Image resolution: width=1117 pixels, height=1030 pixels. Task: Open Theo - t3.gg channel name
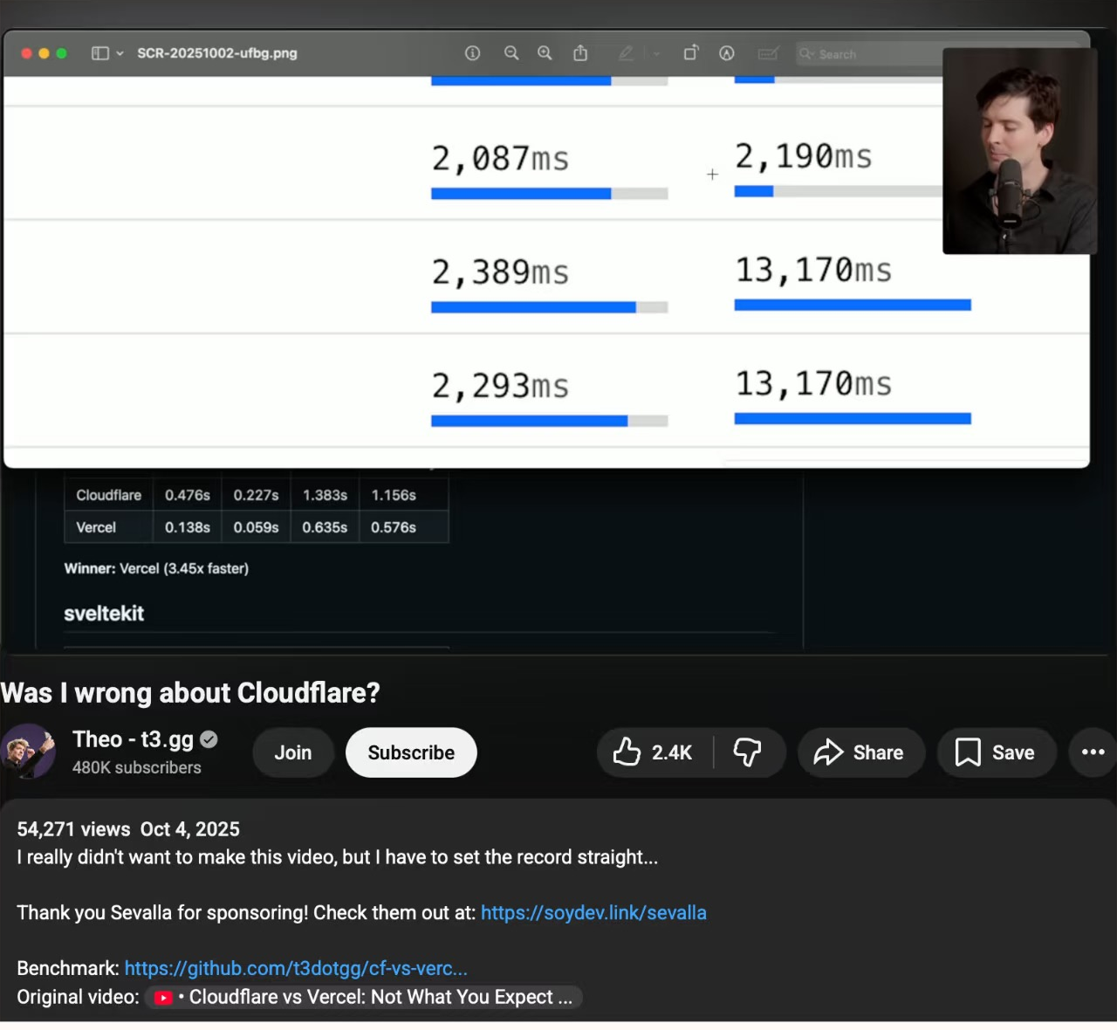pyautogui.click(x=133, y=739)
